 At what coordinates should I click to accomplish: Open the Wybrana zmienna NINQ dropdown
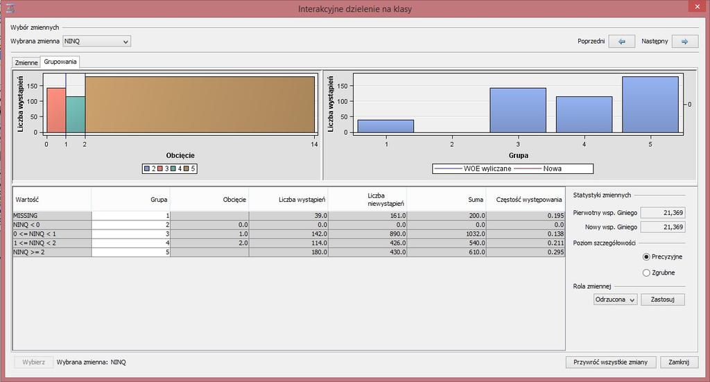[x=96, y=41]
